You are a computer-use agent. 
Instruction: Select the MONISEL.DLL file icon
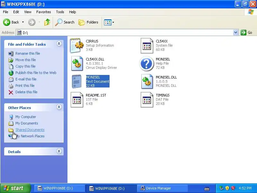click(x=147, y=82)
